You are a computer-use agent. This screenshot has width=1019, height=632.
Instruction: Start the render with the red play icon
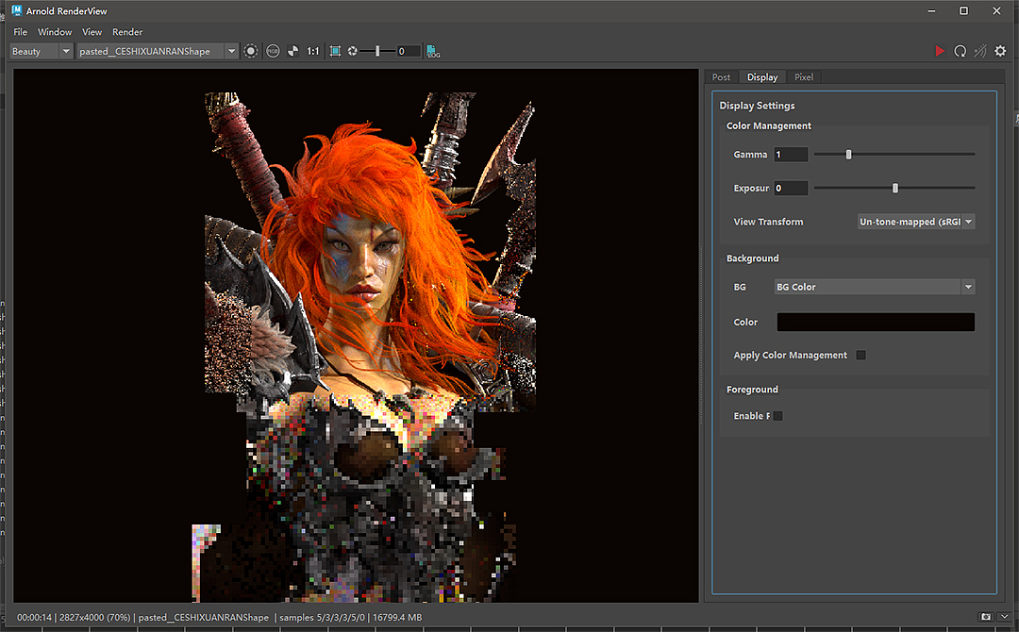(x=940, y=51)
